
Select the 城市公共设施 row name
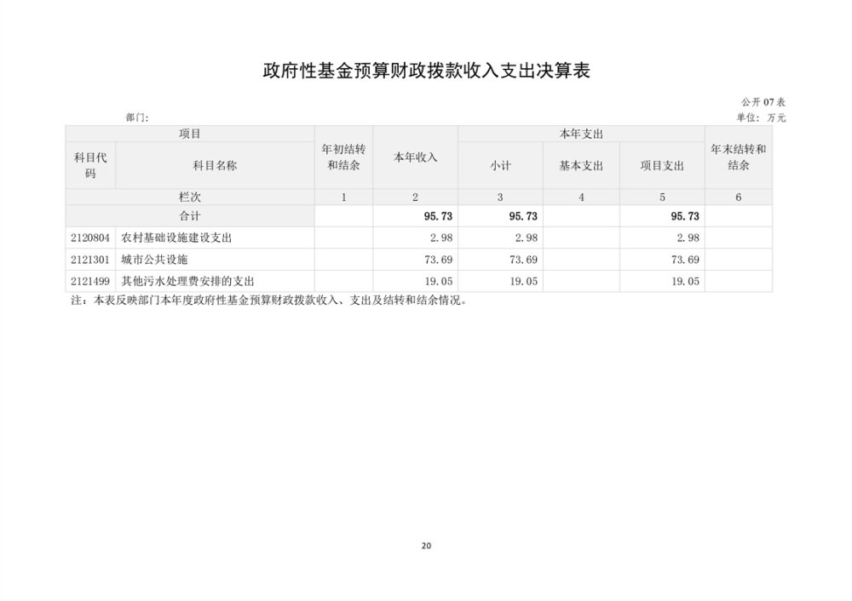(154, 259)
